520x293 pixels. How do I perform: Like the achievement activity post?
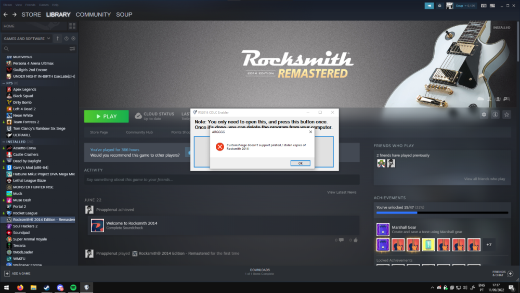click(x=356, y=240)
